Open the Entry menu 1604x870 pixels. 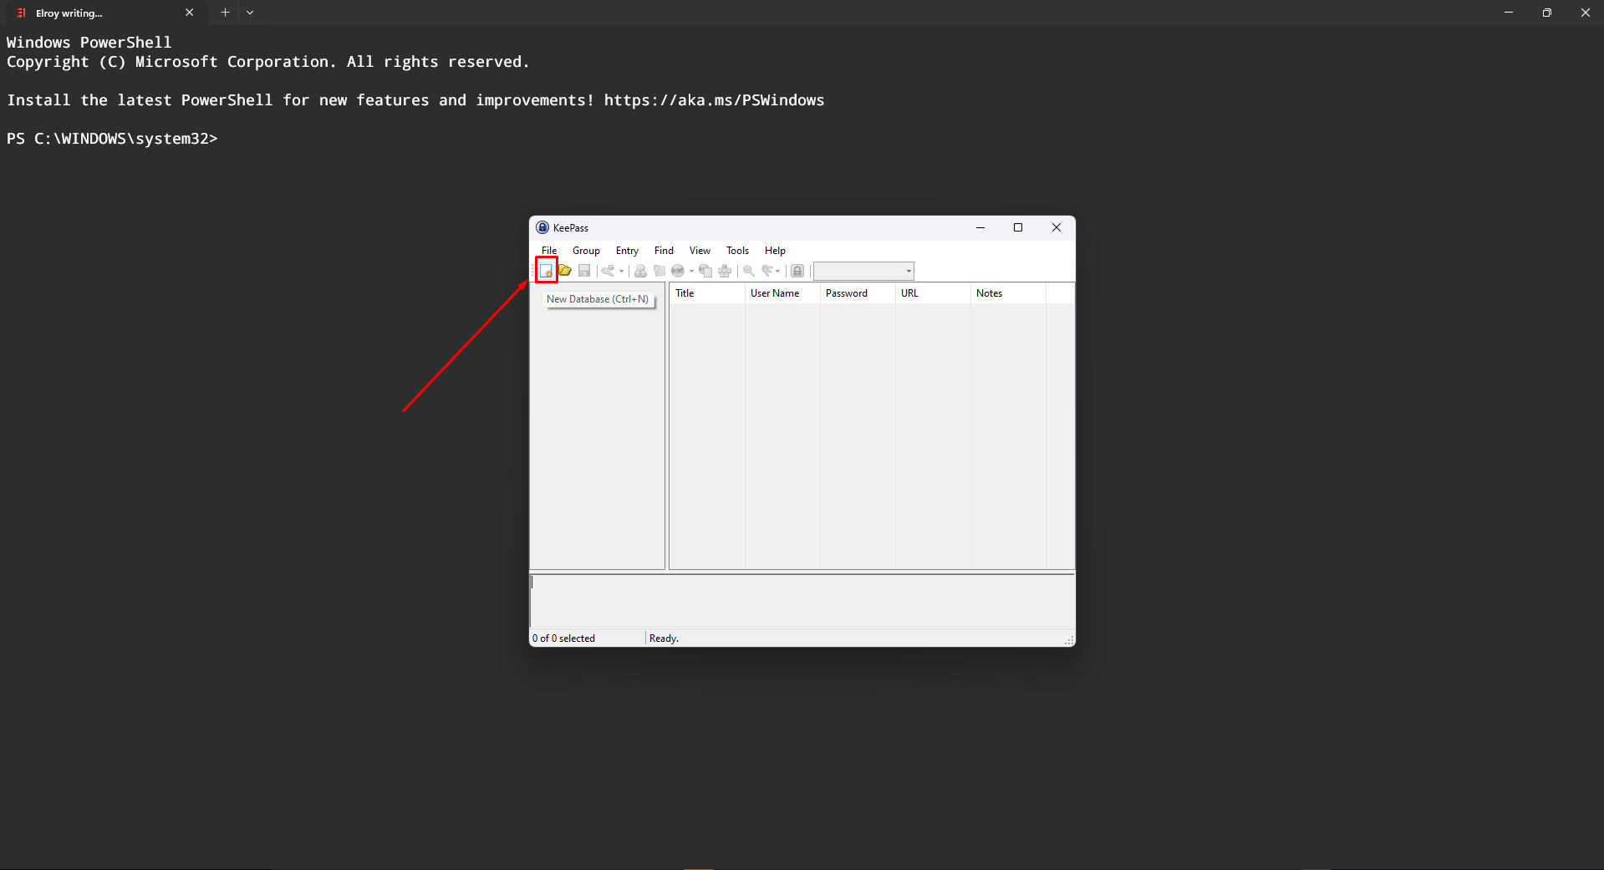click(627, 251)
